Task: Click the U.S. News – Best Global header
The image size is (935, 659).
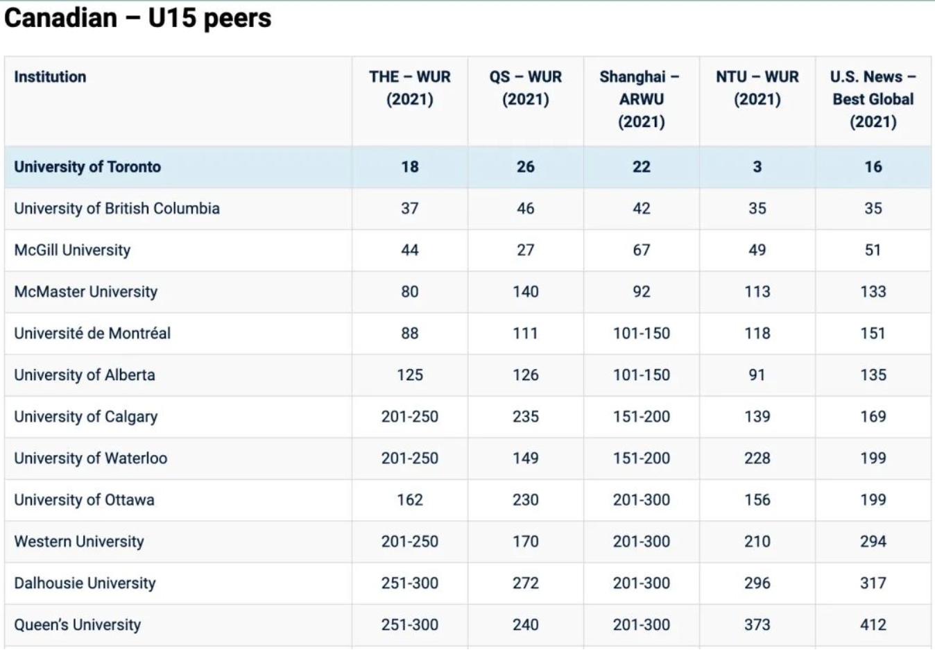Action: click(x=873, y=99)
